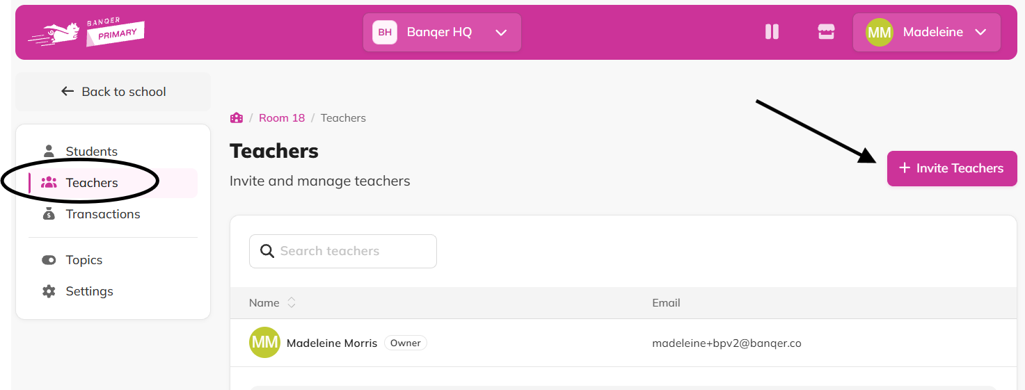Click the Invite and manage teachers subtitle
The width and height of the screenshot is (1025, 390).
tap(320, 181)
